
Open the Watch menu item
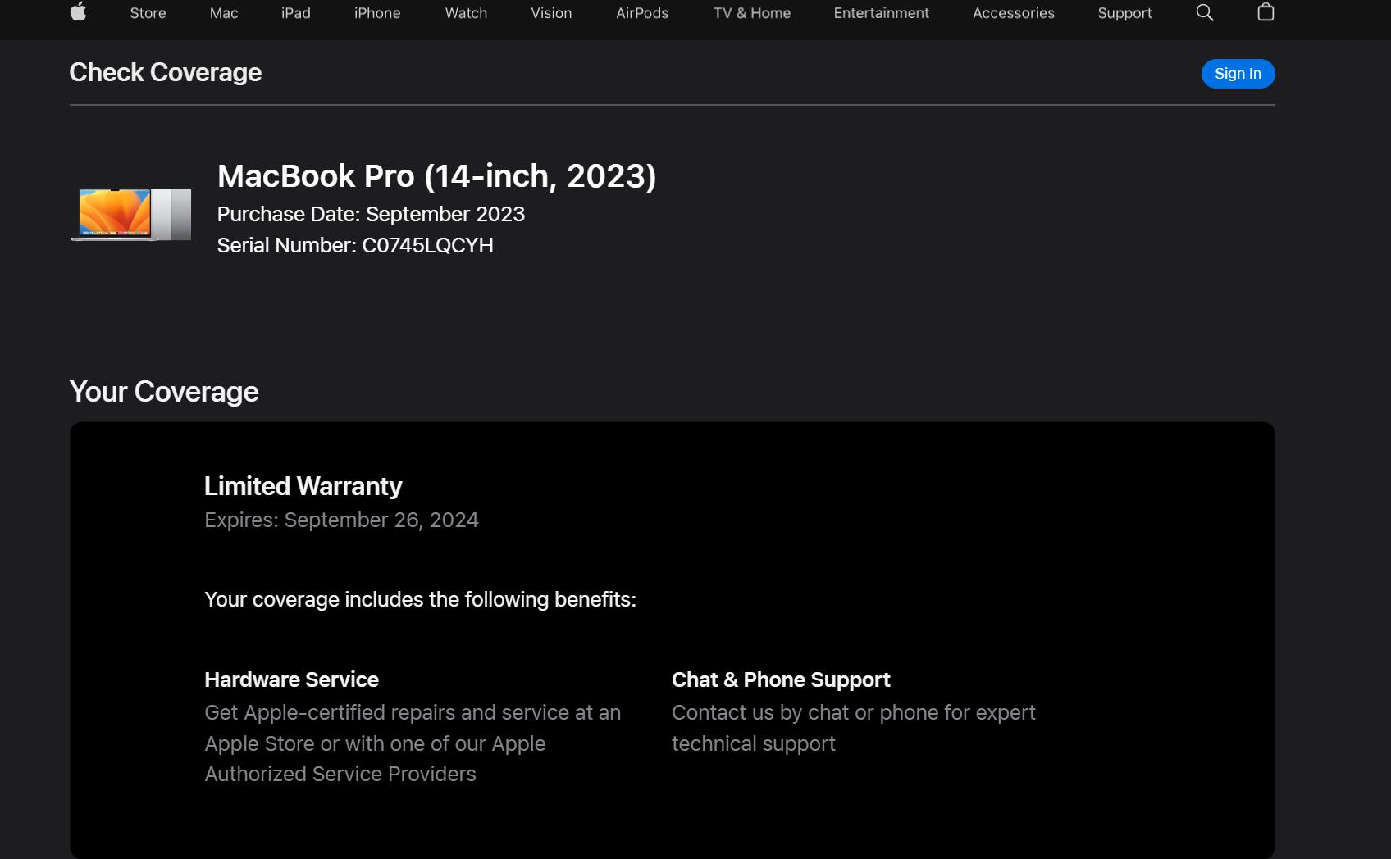(466, 13)
